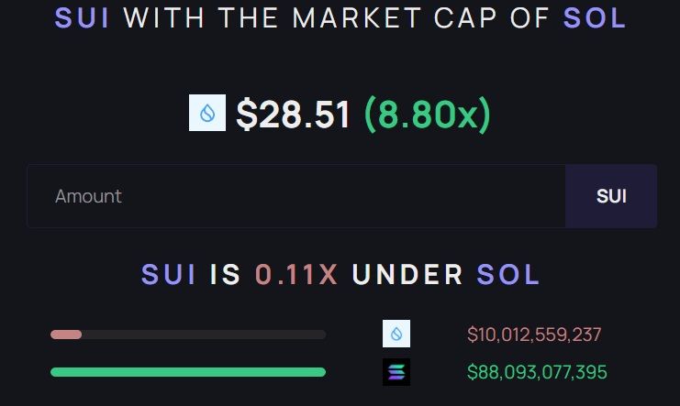Image resolution: width=680 pixels, height=406 pixels.
Task: Click the green 8.80x multiplier
Action: (427, 115)
